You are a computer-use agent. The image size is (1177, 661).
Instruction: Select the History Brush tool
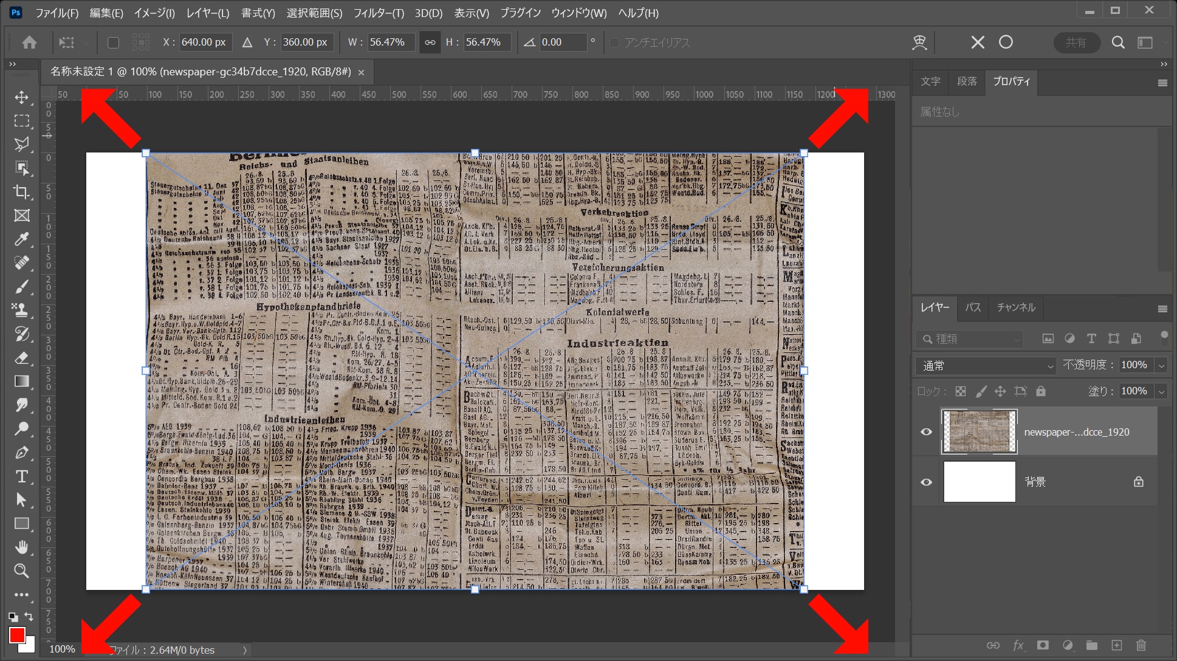(x=22, y=334)
